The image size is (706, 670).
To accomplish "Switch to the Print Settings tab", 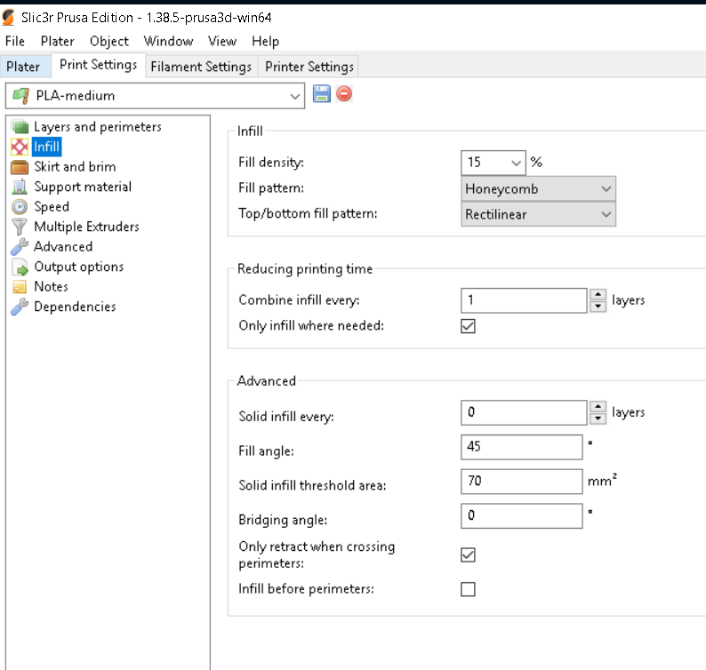I will pyautogui.click(x=98, y=65).
